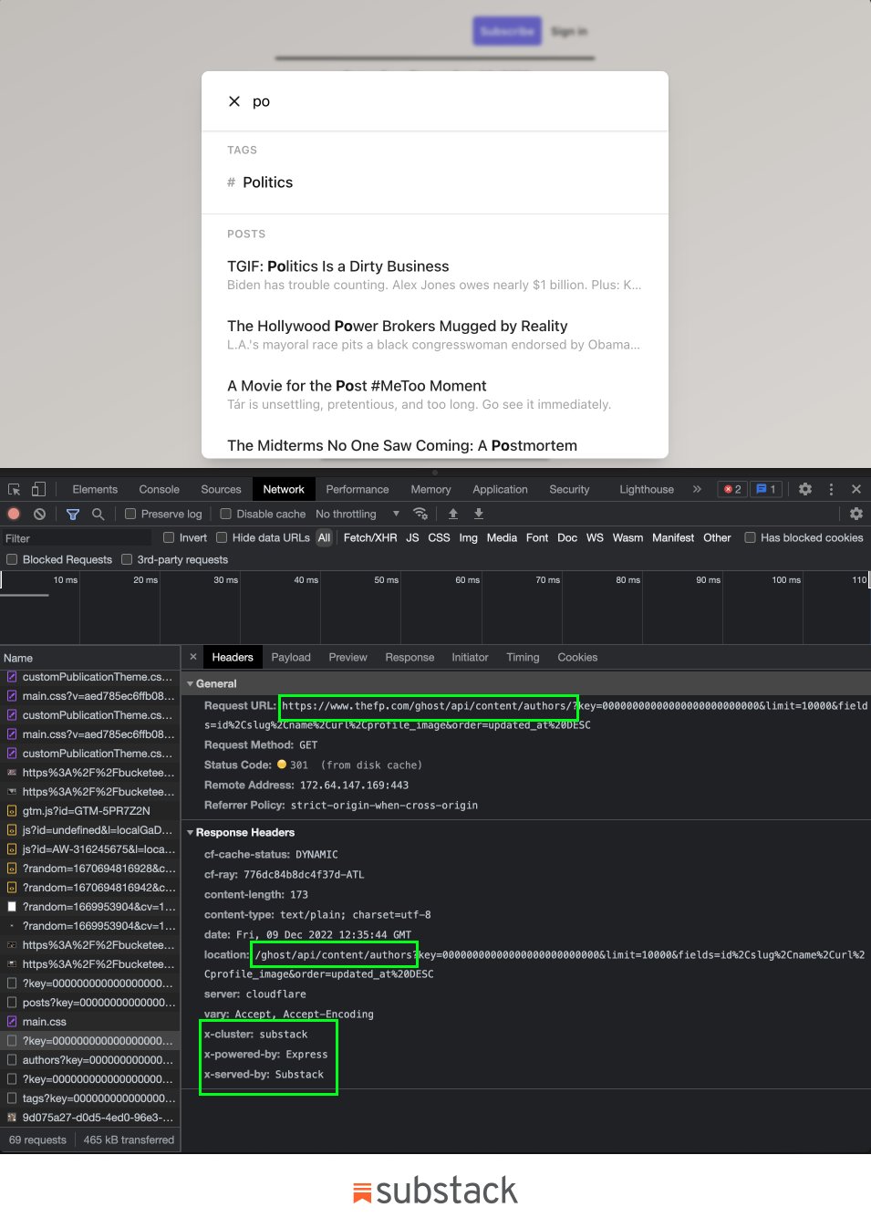Export network log as HAR
This screenshot has height=1228, width=871.
(478, 514)
